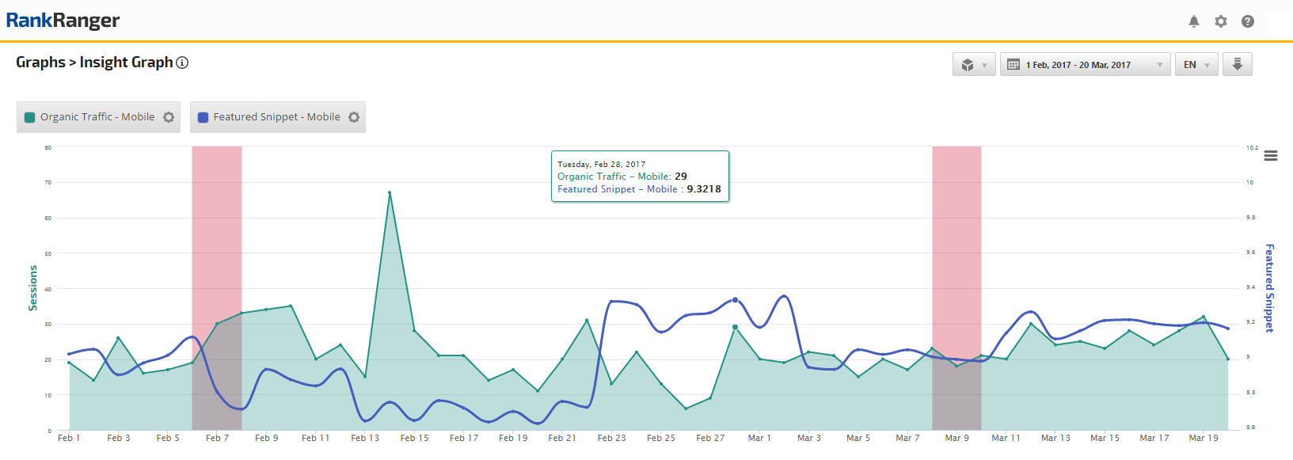Open Featured Snippet - Mobile gear settings
This screenshot has width=1293, height=460.
pos(354,117)
